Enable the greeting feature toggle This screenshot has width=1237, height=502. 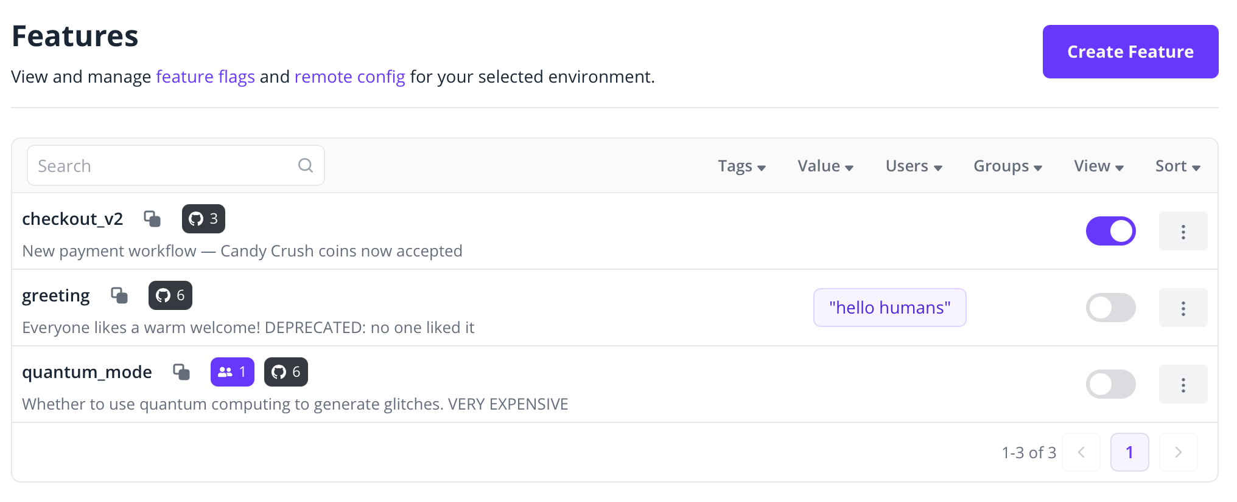click(1110, 308)
